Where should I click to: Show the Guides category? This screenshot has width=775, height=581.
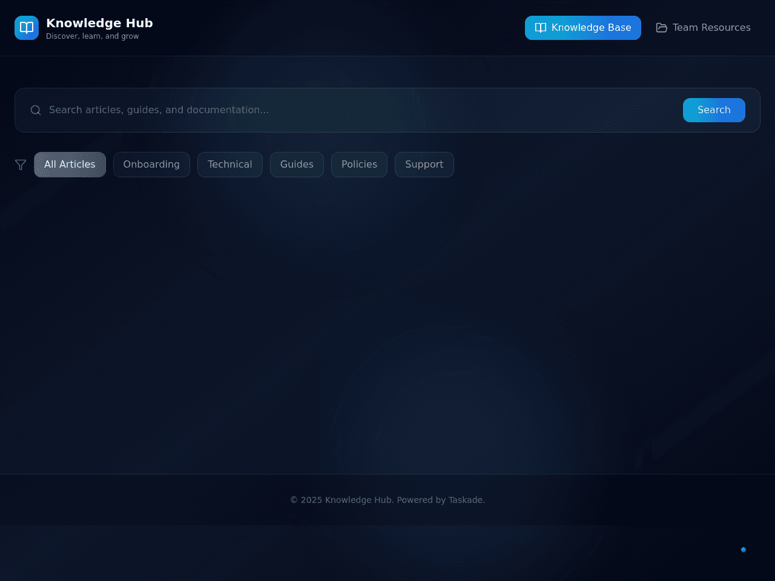tap(297, 165)
